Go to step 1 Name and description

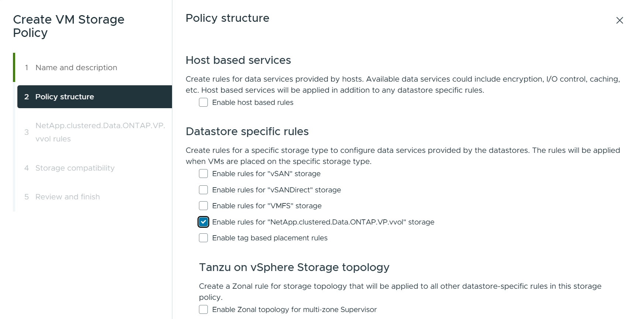click(76, 68)
